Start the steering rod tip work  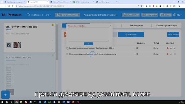point(168,54)
